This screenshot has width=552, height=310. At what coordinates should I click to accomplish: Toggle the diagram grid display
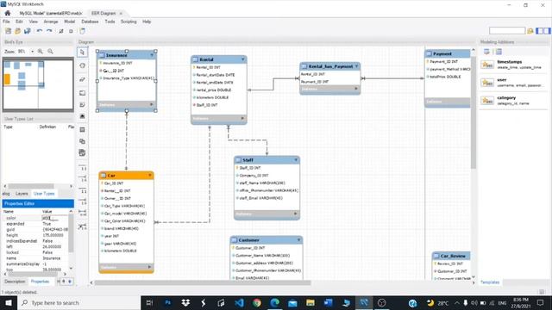click(x=61, y=31)
